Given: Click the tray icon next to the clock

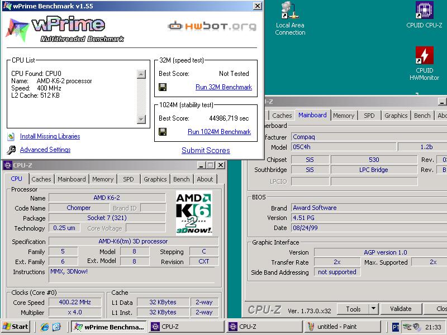Looking at the screenshot, I should [416, 327].
